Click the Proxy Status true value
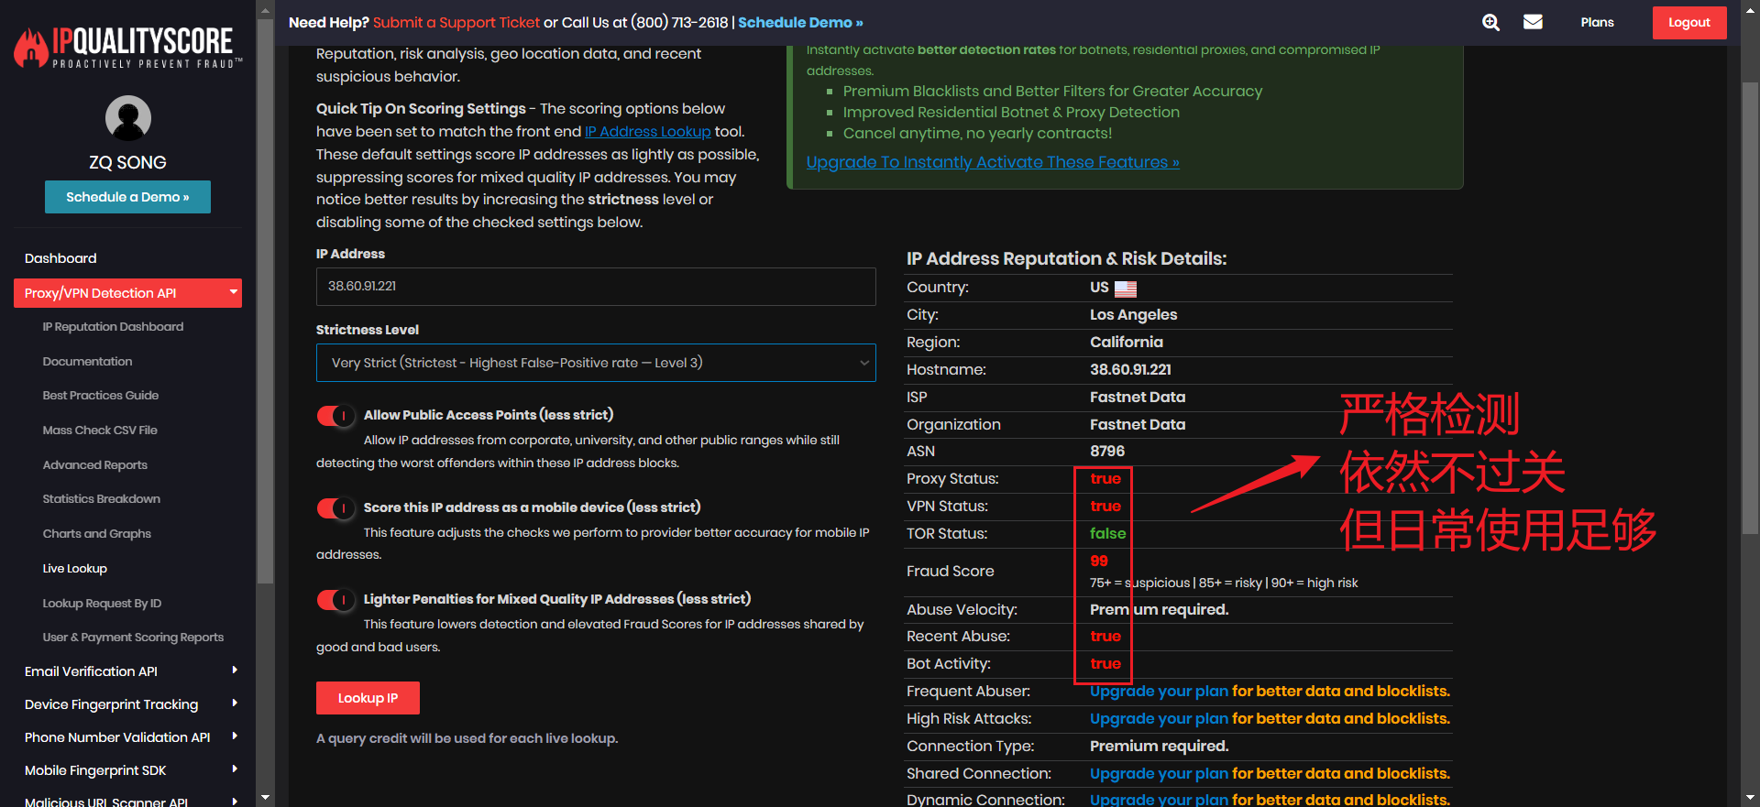 [1105, 479]
